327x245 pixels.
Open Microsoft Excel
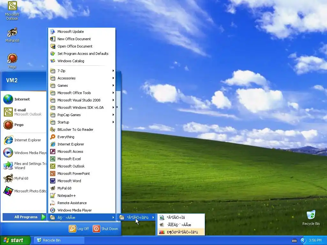click(x=82, y=159)
